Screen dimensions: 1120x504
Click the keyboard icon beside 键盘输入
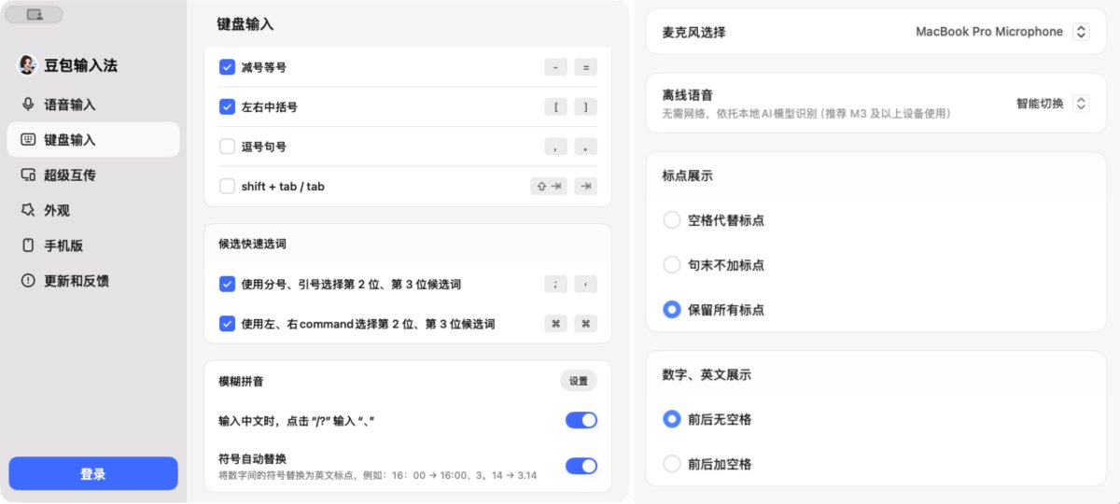28,139
